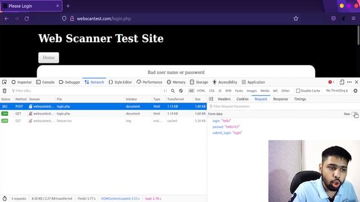Collapse the request details pane icon

coord(211,99)
